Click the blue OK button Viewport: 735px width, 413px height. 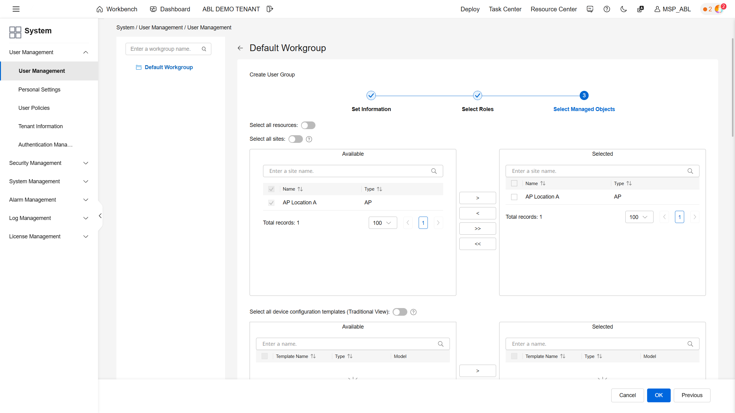point(658,395)
